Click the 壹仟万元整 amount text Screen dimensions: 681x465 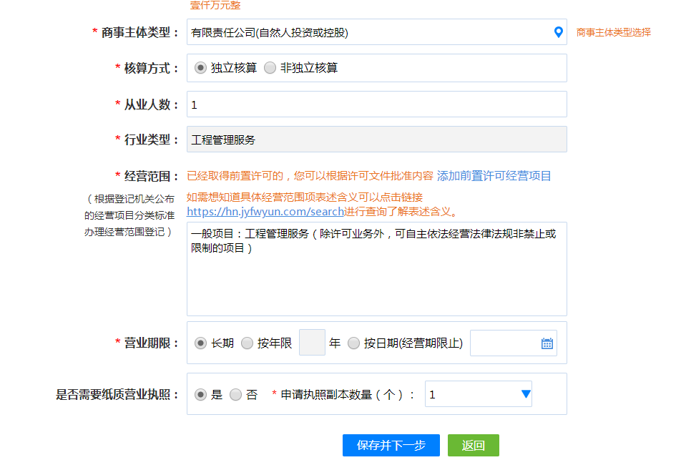click(215, 5)
